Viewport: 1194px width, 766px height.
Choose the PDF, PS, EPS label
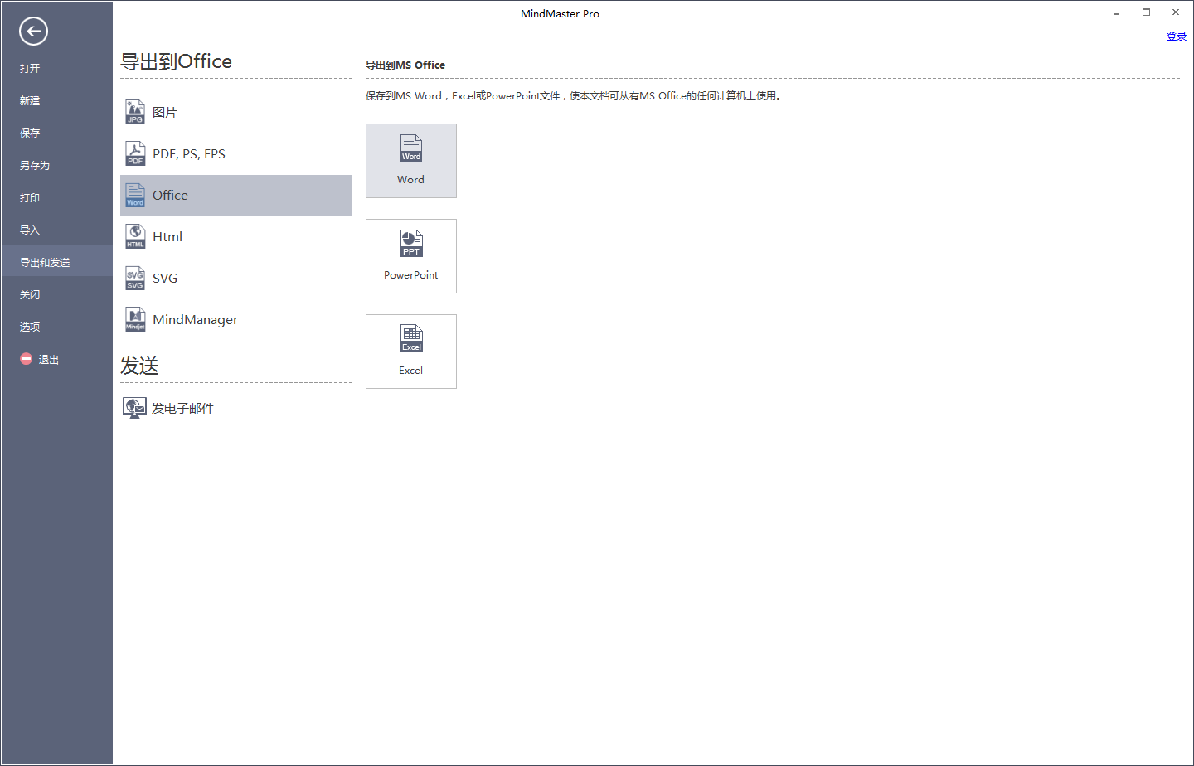[x=189, y=154]
